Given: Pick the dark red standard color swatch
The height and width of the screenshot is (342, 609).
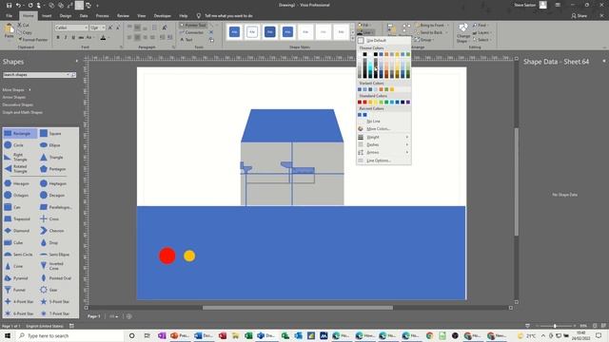Looking at the screenshot, I should pos(360,102).
